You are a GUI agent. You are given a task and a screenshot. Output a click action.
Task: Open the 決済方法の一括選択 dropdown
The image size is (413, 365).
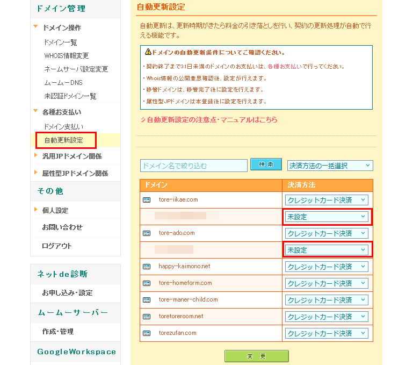click(x=330, y=166)
